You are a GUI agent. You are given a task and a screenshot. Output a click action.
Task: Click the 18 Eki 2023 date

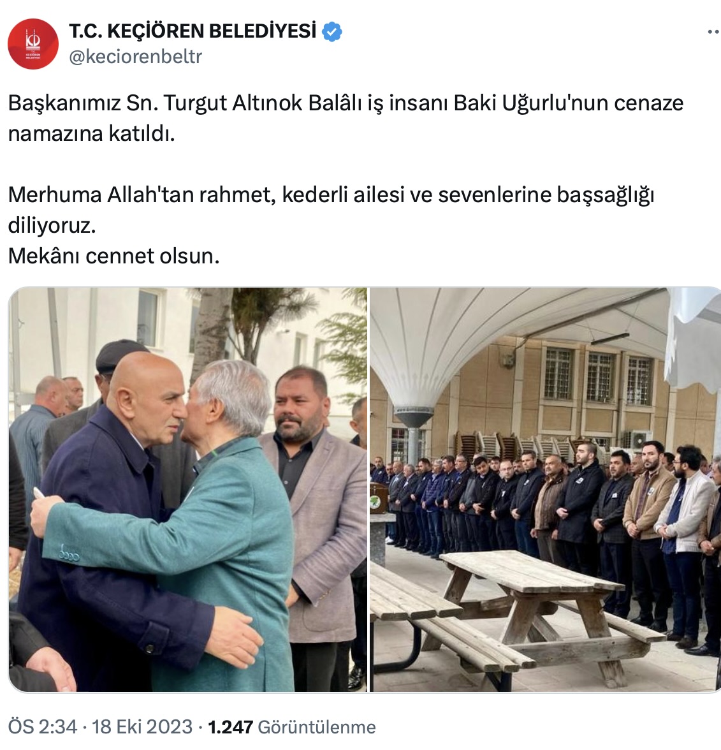[142, 727]
